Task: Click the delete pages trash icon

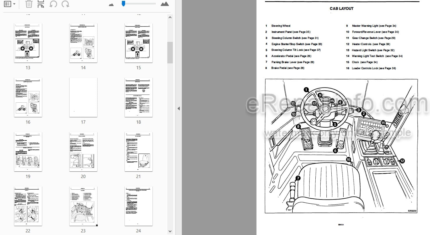Action: (29, 4)
